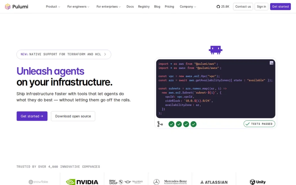Image resolution: width=296 pixels, height=185 pixels.
Task: Open the Registry page
Action: (x=144, y=7)
